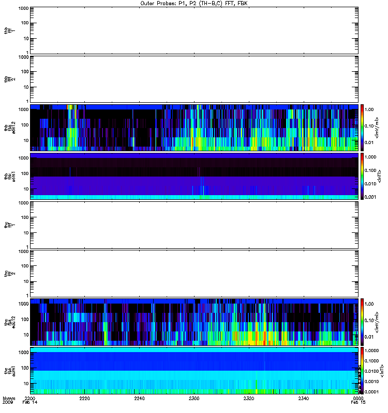Click the '0.001' tick on thb scm1 color bar

370,197
